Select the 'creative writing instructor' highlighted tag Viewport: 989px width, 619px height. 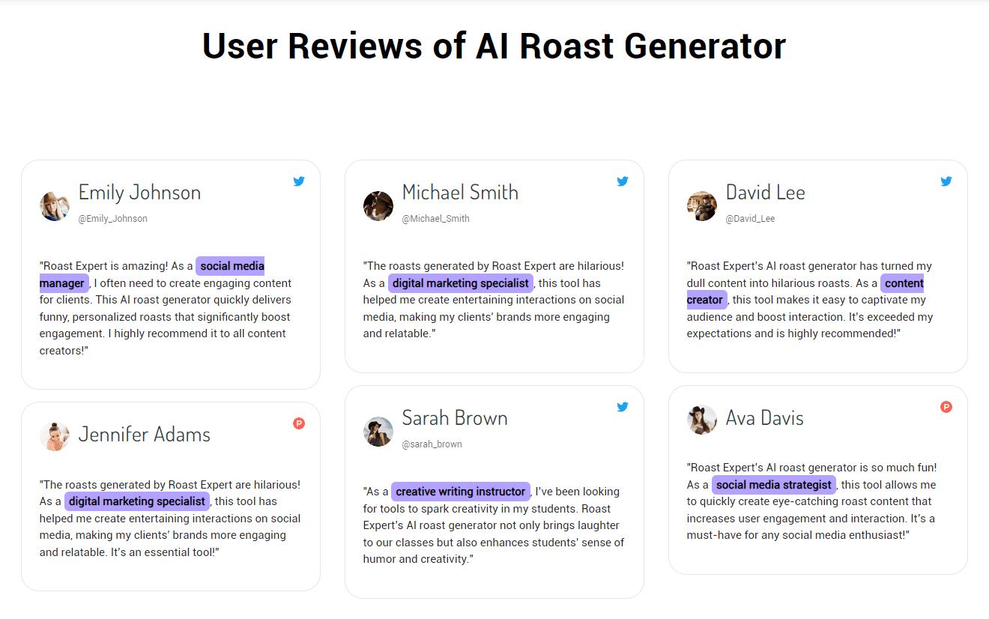[x=460, y=491]
